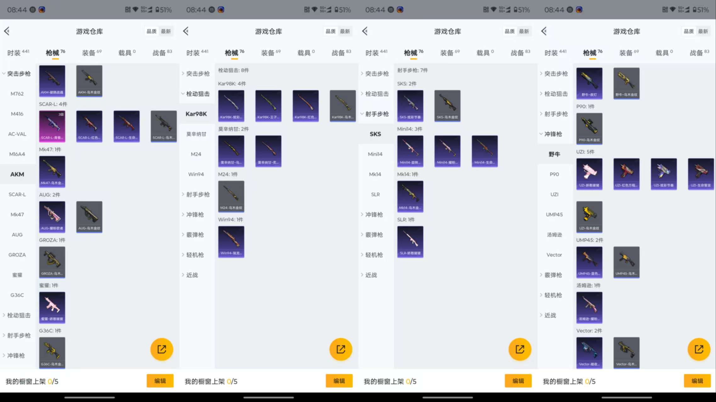Image resolution: width=716 pixels, height=402 pixels.
Task: Tap the 编辑 button
Action: (x=160, y=381)
